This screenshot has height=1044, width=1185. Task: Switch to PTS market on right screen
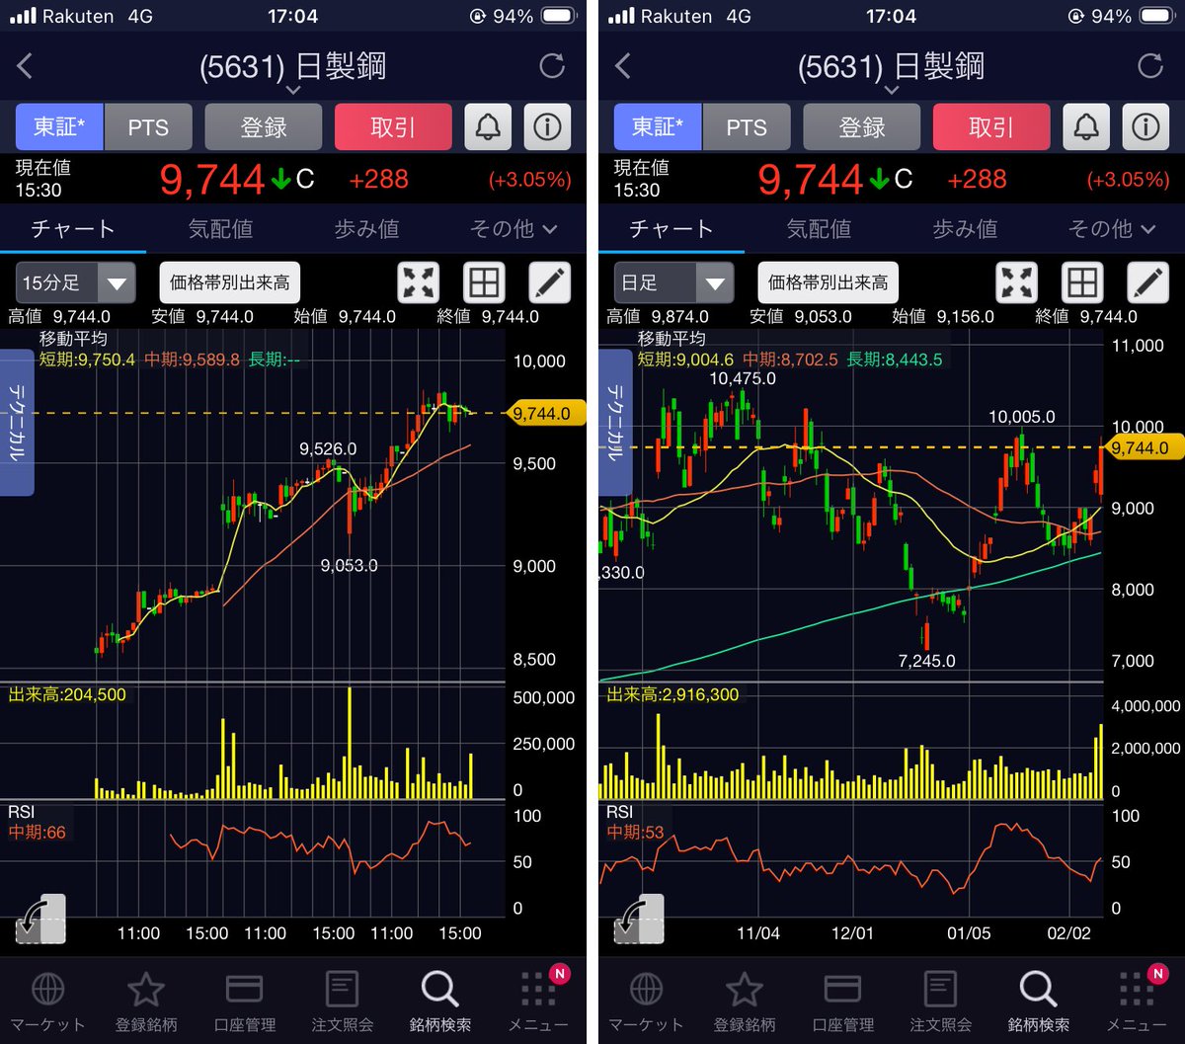click(x=747, y=126)
